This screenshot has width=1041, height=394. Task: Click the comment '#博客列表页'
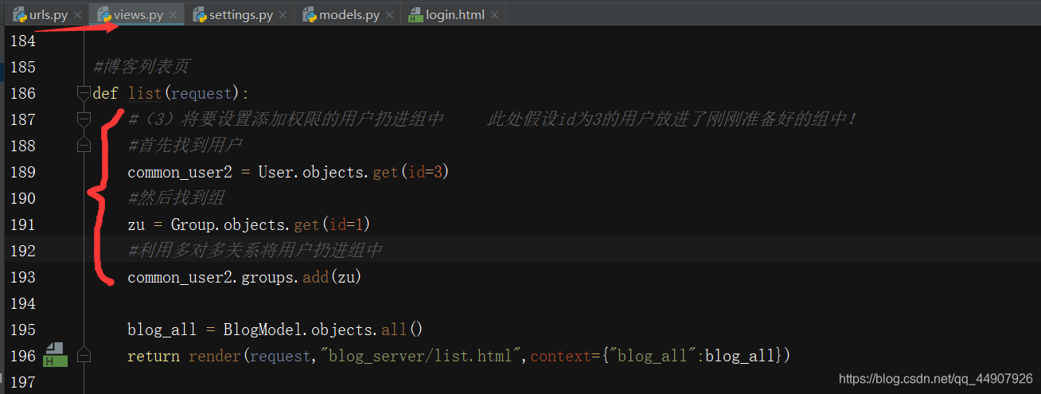click(141, 67)
